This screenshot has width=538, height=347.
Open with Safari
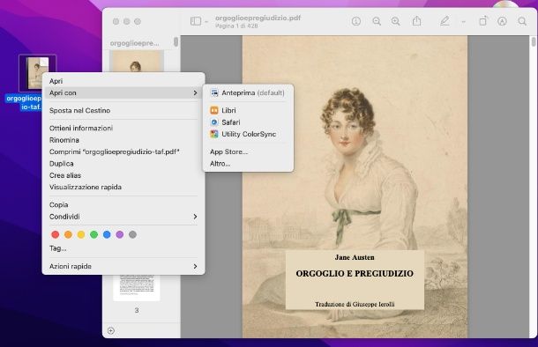248,122
